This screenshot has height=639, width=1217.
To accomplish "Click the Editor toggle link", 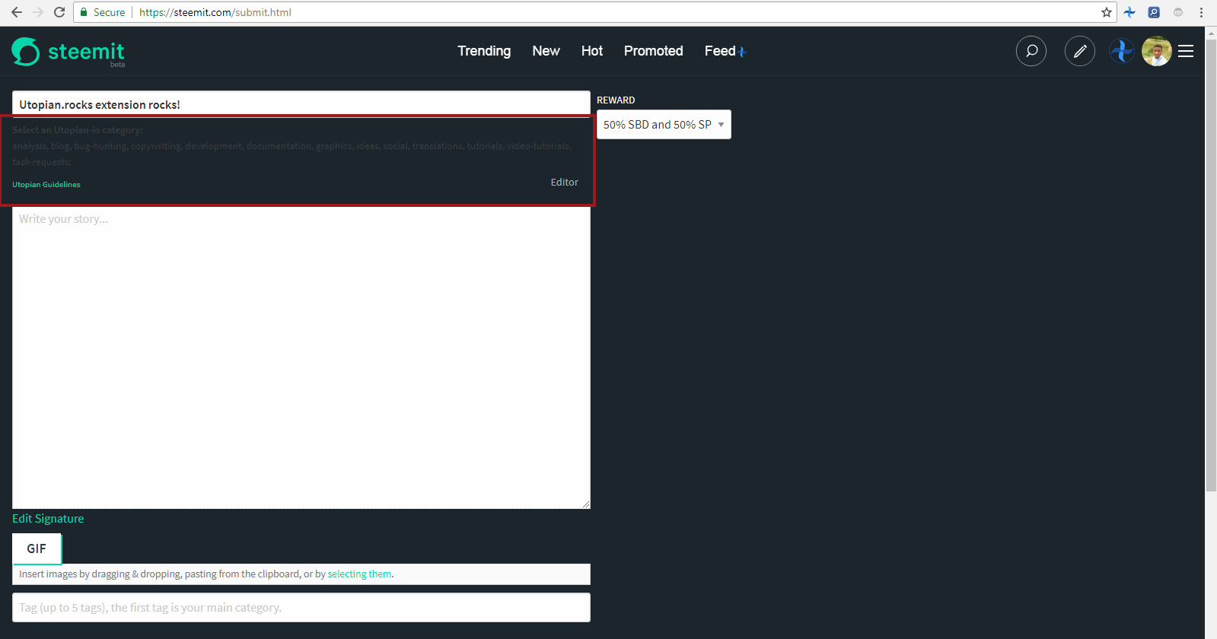I will 564,183.
